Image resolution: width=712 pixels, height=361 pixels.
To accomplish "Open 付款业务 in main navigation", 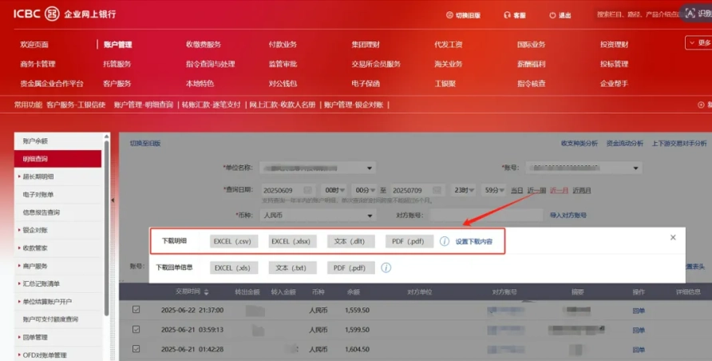I will tap(283, 45).
